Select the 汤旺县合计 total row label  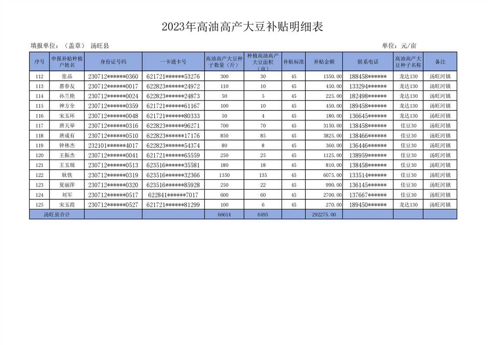[x=57, y=214]
